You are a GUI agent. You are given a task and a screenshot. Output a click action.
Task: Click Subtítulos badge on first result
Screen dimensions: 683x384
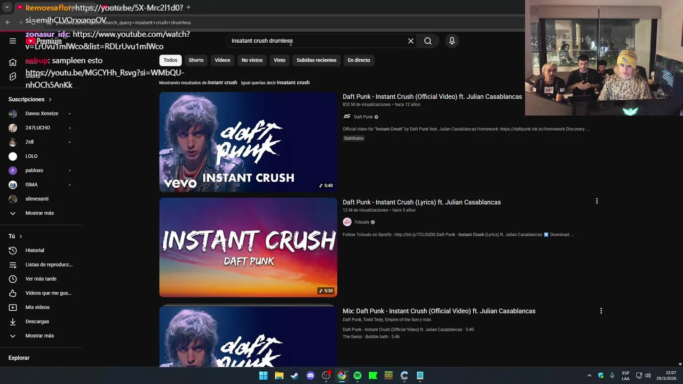tap(354, 138)
